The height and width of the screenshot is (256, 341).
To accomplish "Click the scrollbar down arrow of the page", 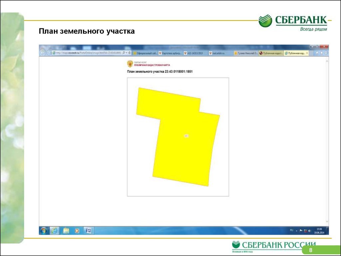I will pyautogui.click(x=327, y=222).
